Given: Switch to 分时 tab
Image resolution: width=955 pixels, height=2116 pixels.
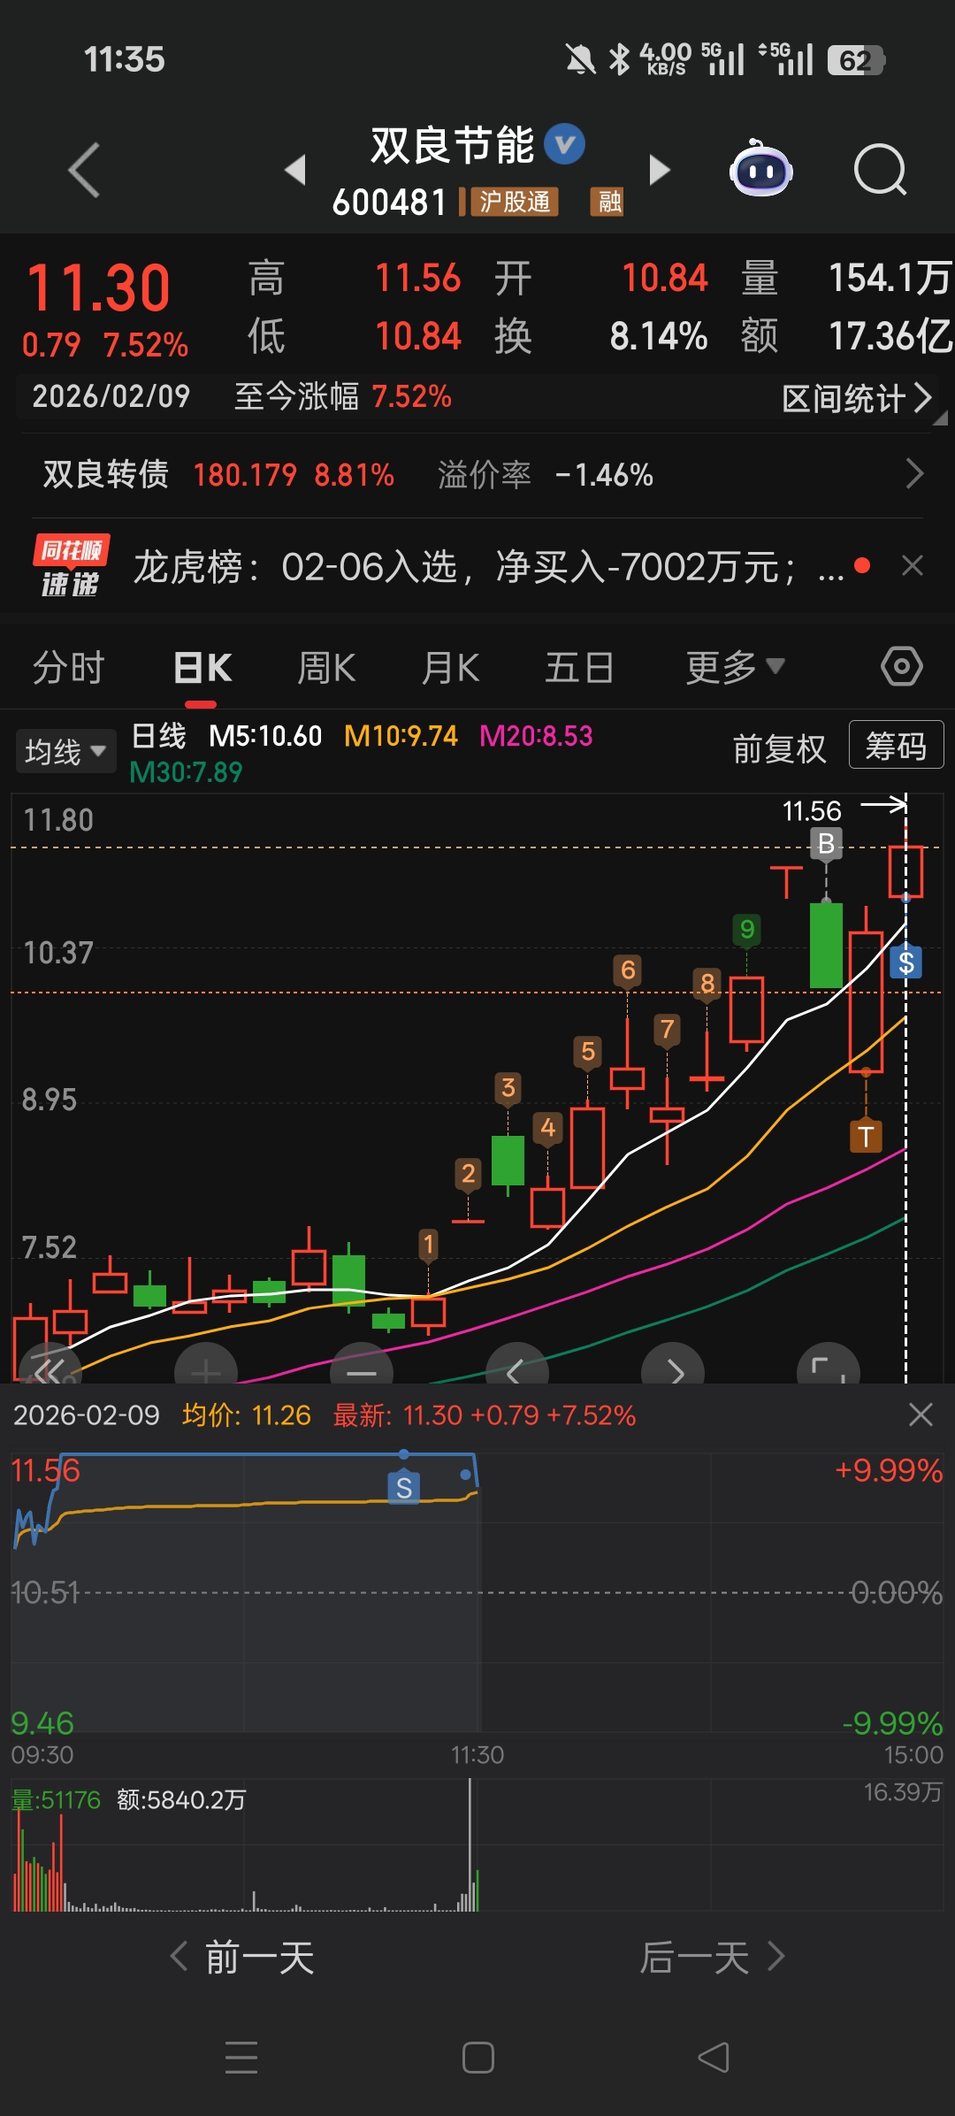Looking at the screenshot, I should point(69,667).
